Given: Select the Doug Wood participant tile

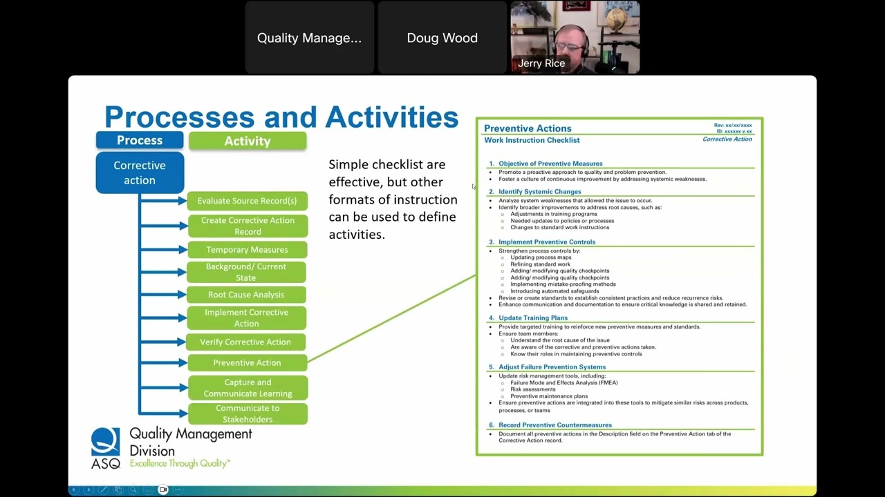Looking at the screenshot, I should coord(442,37).
